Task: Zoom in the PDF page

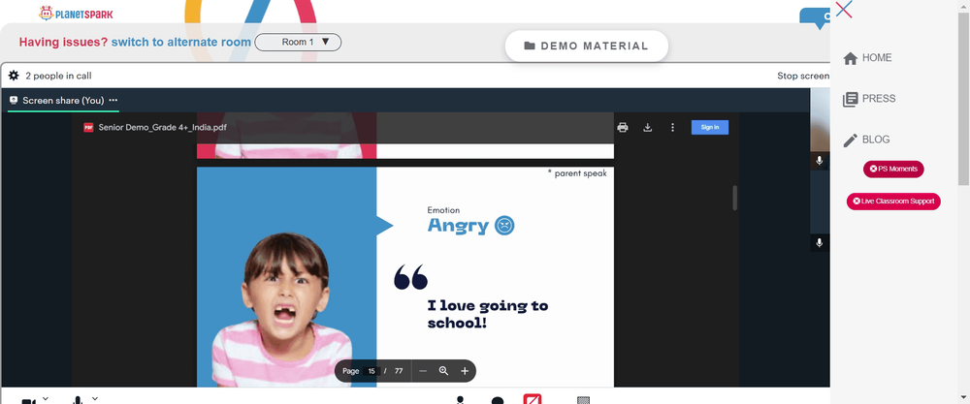Action: point(465,371)
